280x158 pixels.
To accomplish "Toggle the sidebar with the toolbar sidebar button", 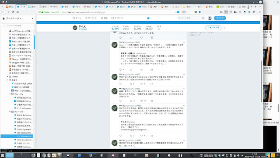I will [226, 12].
